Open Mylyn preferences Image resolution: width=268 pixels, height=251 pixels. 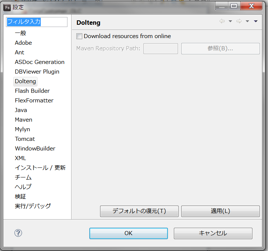pyautogui.click(x=22, y=129)
